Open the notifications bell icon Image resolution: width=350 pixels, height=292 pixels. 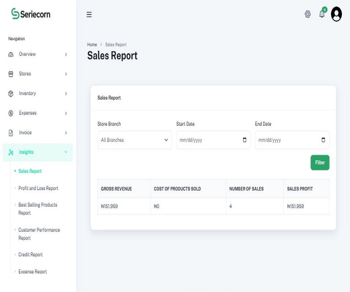(x=322, y=14)
